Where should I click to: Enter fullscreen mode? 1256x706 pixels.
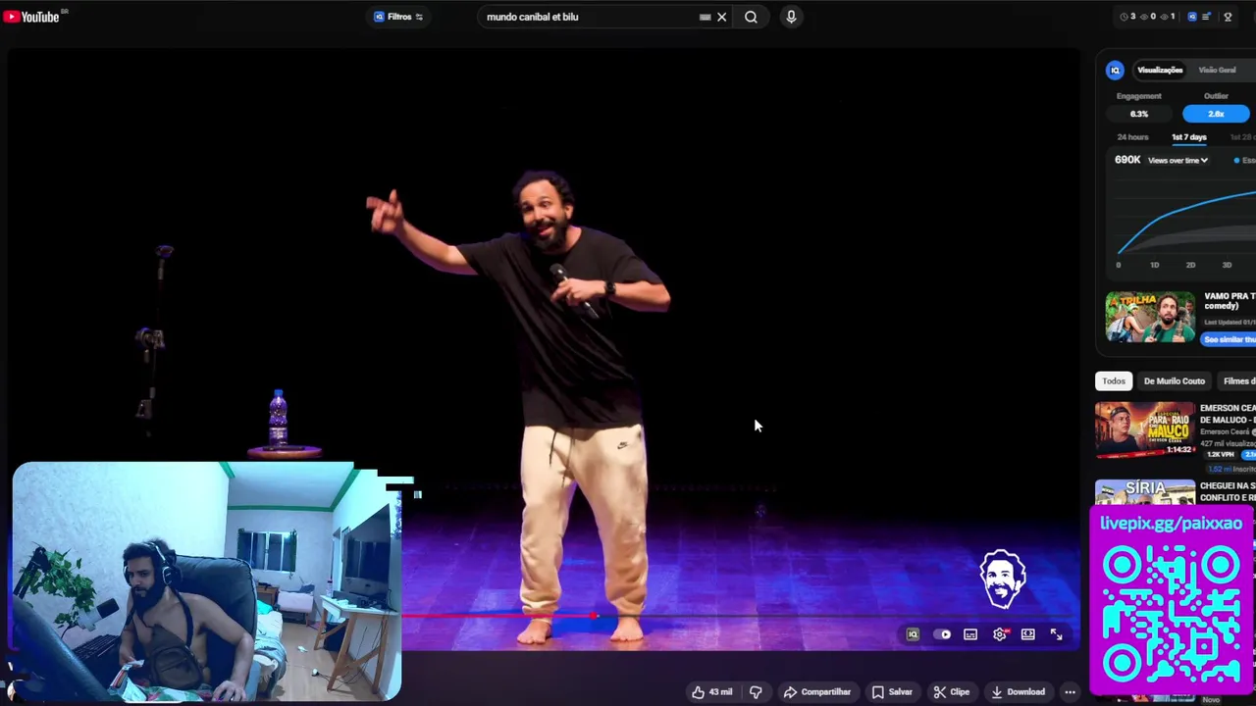pyautogui.click(x=1056, y=634)
